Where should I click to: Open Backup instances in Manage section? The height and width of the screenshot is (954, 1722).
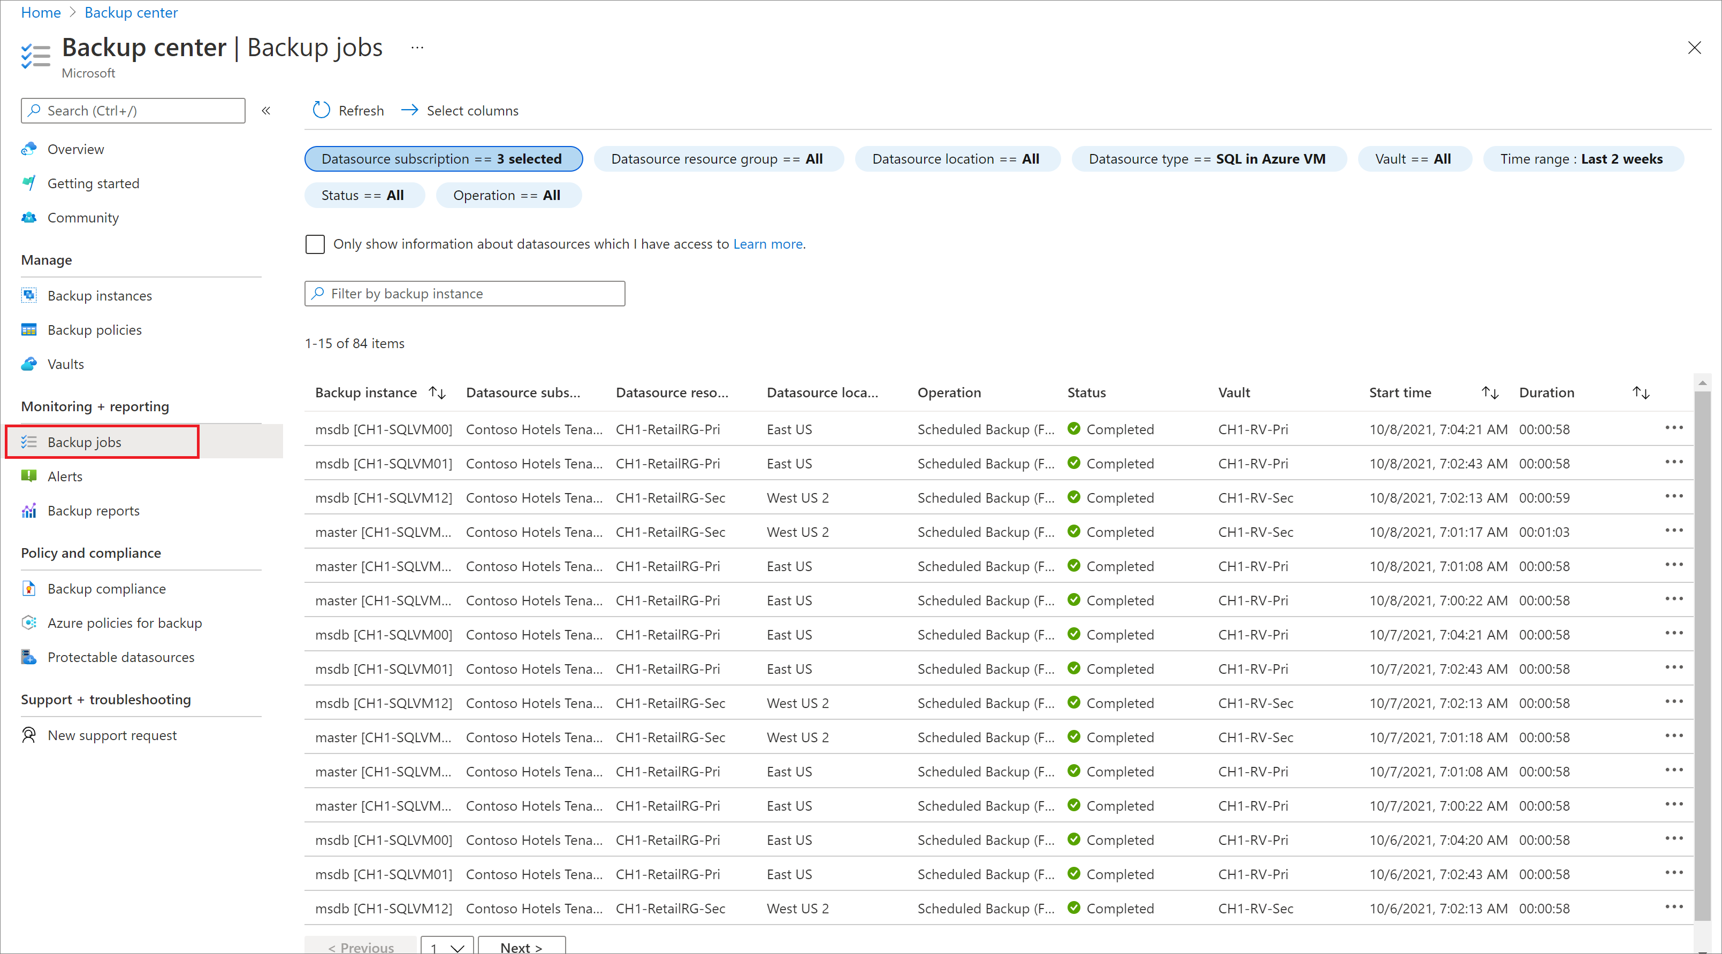(100, 296)
